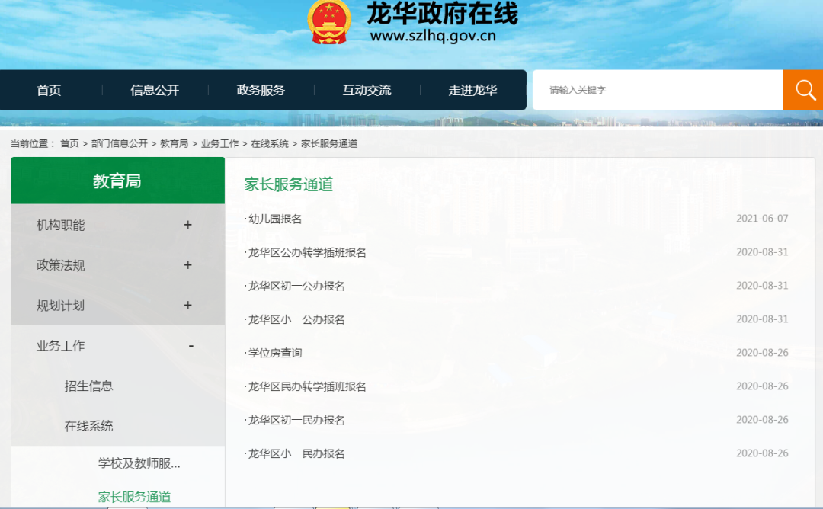Viewport: 823px width, 509px height.
Task: Click 业务工作 in the breadcrumb
Action: click(220, 144)
